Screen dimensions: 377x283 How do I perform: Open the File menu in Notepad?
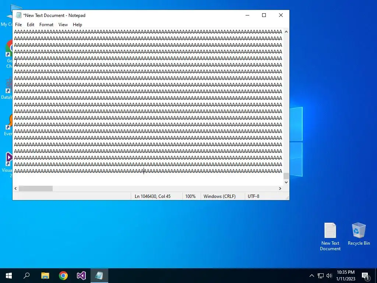tap(18, 25)
